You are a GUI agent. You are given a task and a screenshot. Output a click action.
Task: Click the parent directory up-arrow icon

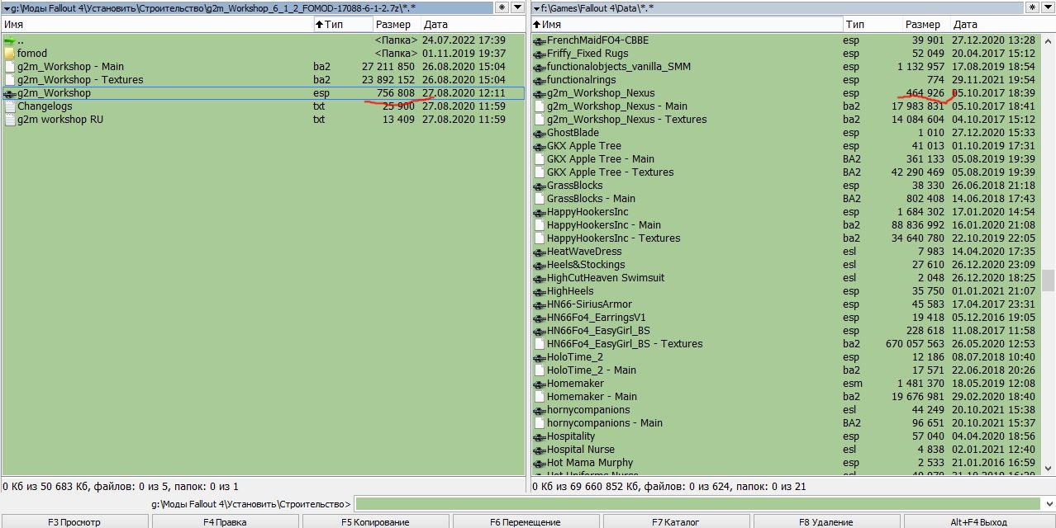pyautogui.click(x=10, y=40)
